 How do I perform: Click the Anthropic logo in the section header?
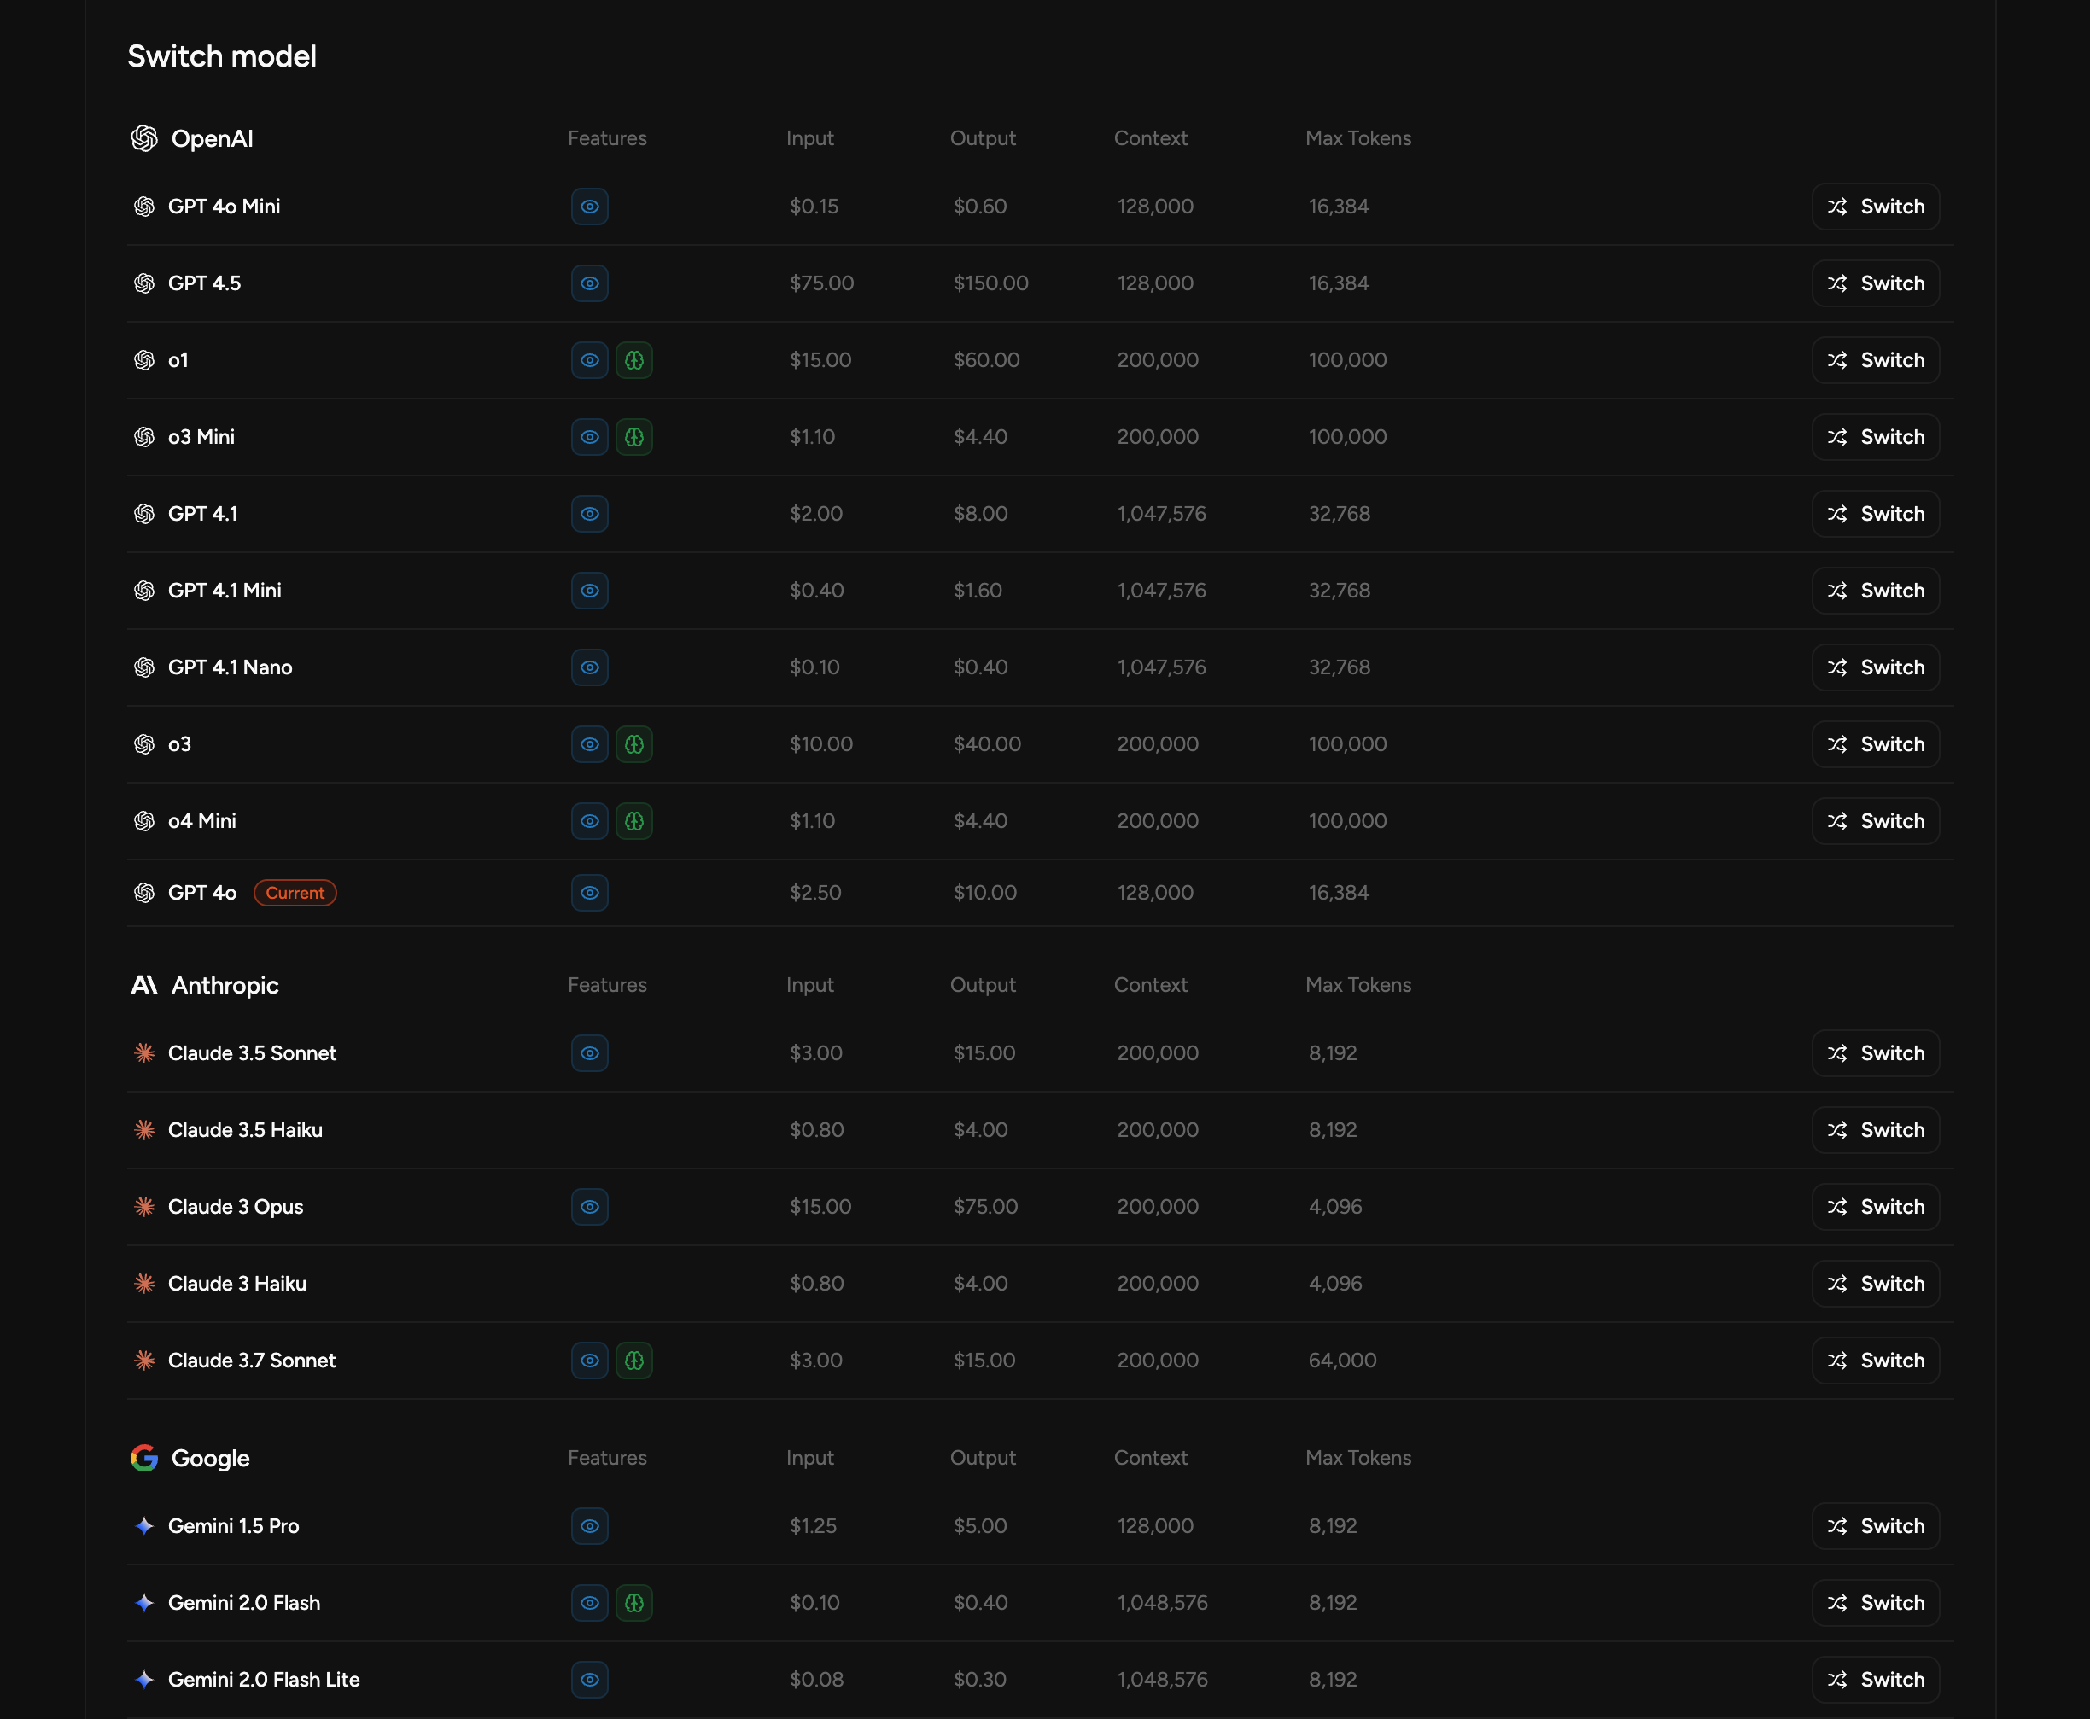(144, 985)
